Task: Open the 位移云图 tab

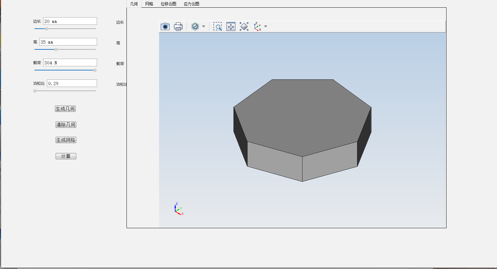Action: click(x=168, y=4)
